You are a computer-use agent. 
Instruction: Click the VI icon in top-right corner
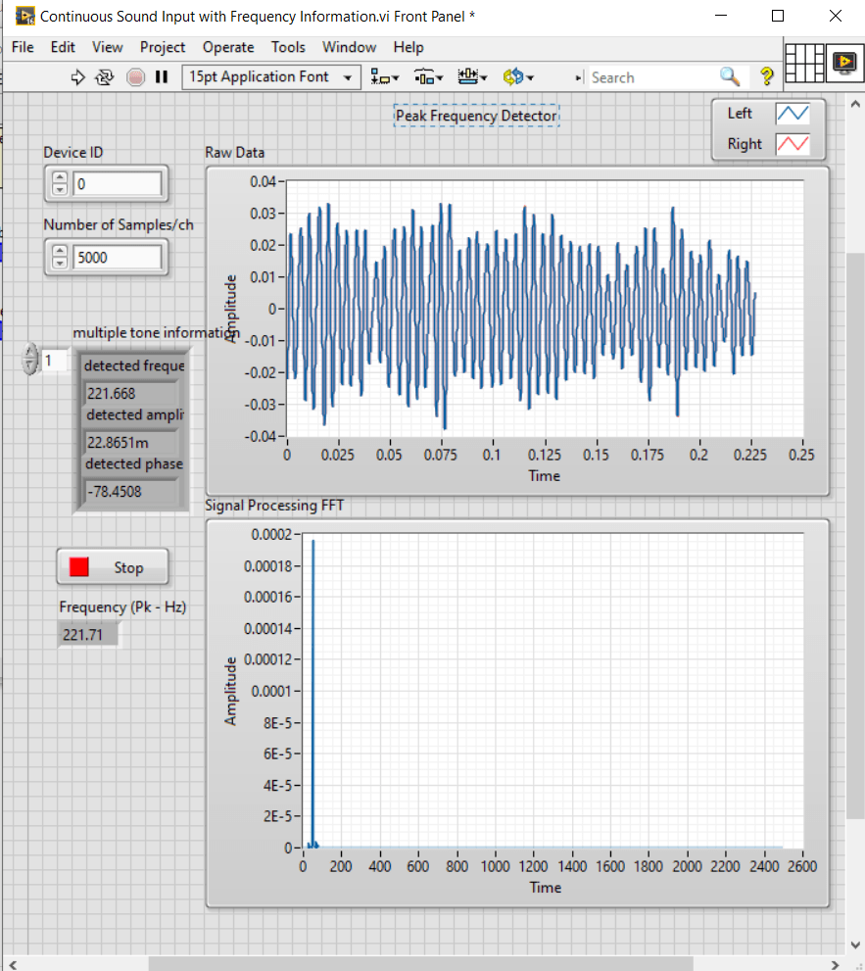pyautogui.click(x=842, y=63)
